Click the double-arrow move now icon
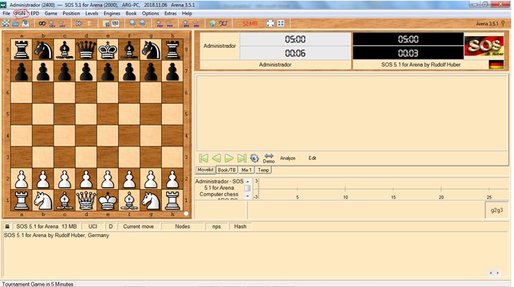Viewport: 514px width, 287px height. pos(79,24)
